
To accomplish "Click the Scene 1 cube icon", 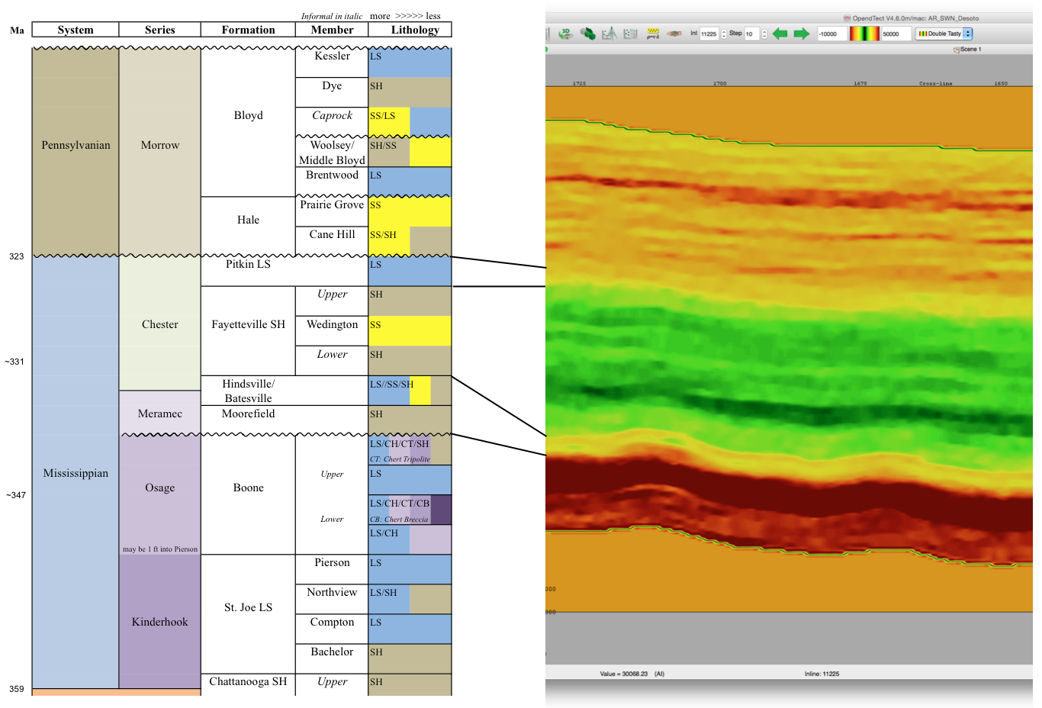I will [x=957, y=50].
